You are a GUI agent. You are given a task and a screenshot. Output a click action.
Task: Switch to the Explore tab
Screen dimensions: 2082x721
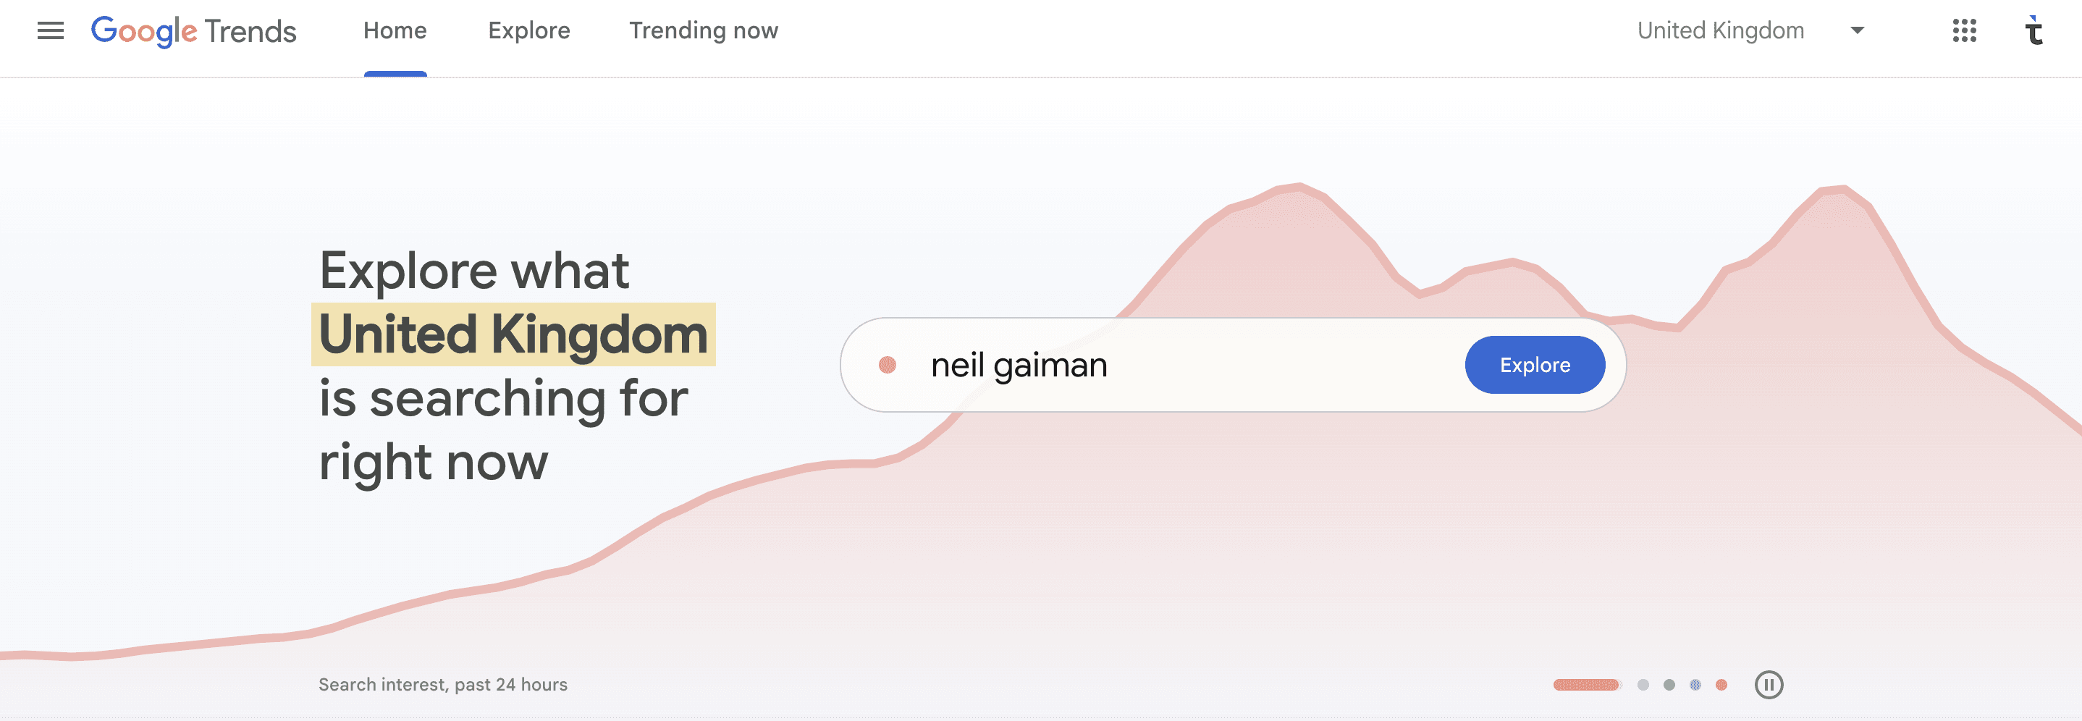[x=528, y=30]
